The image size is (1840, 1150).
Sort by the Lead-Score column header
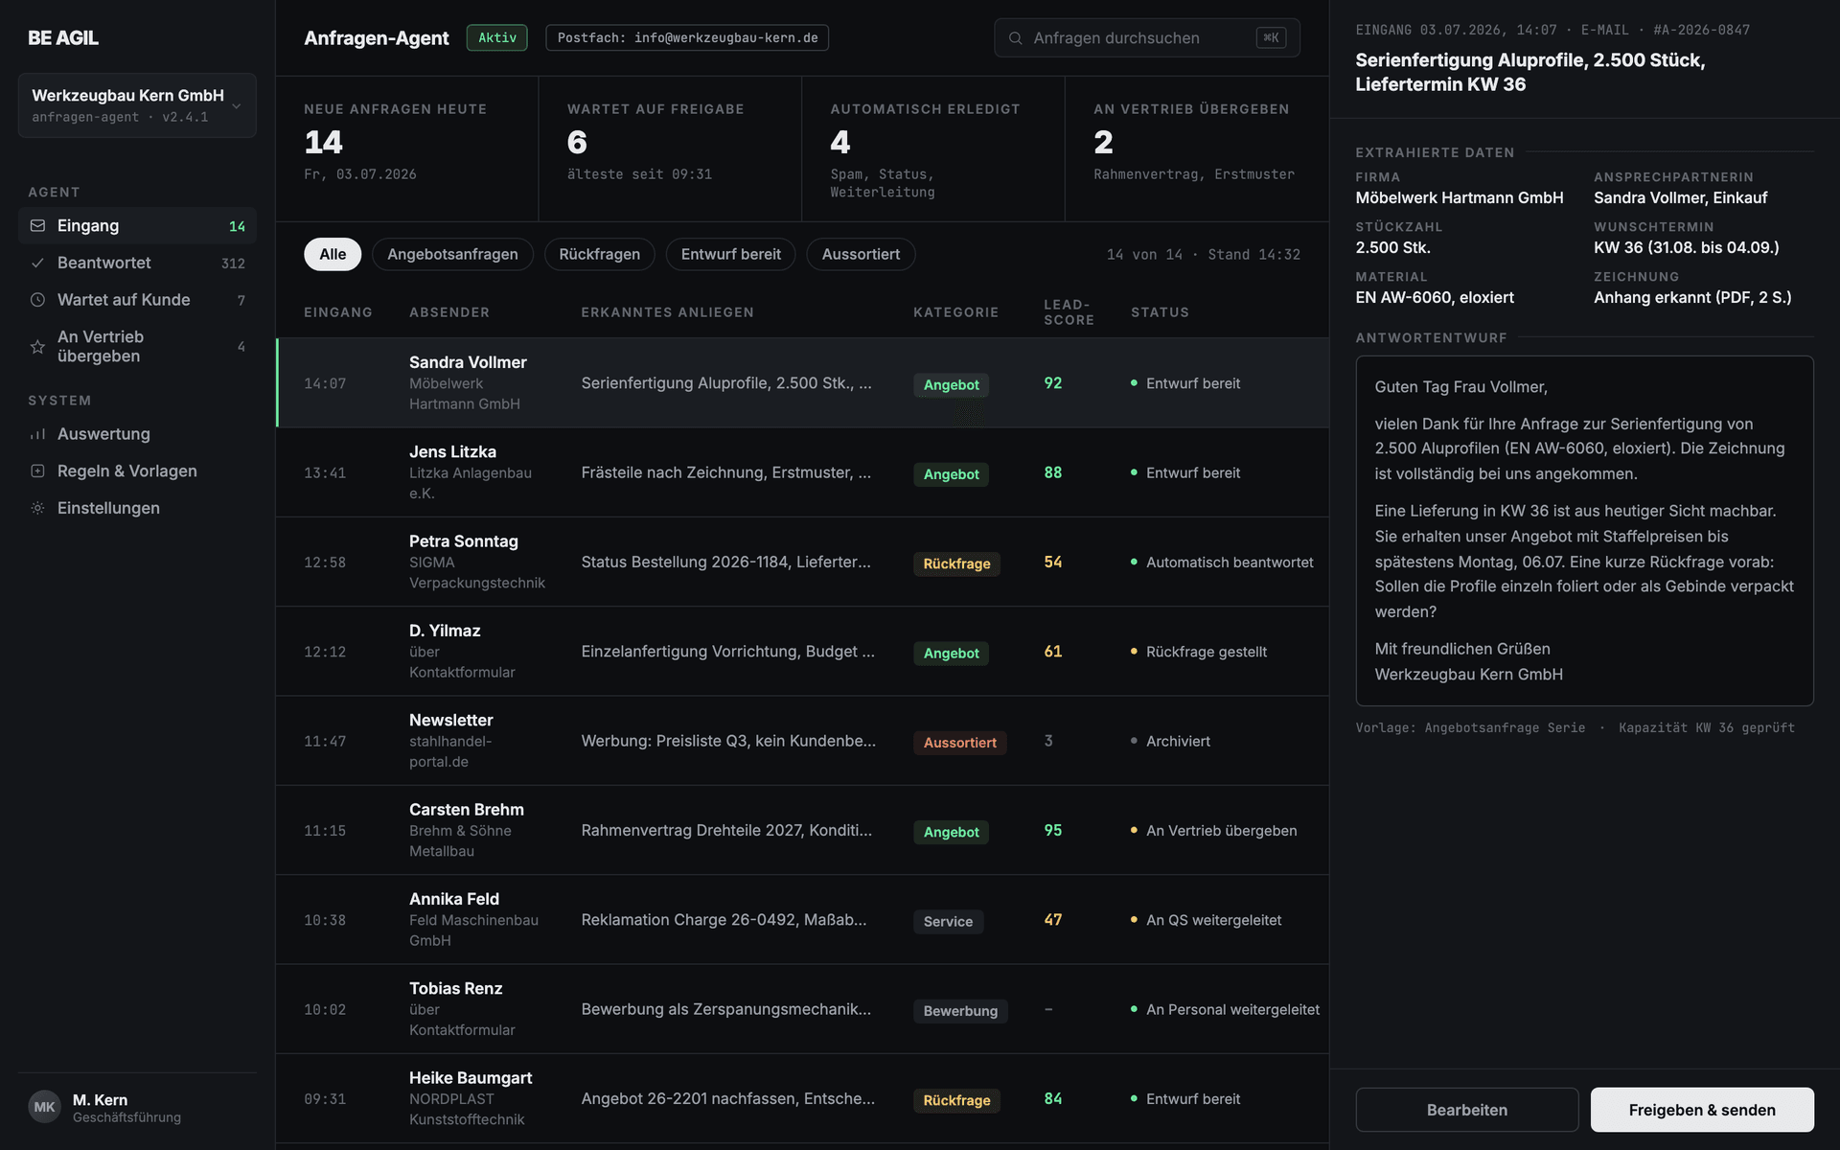(x=1069, y=312)
